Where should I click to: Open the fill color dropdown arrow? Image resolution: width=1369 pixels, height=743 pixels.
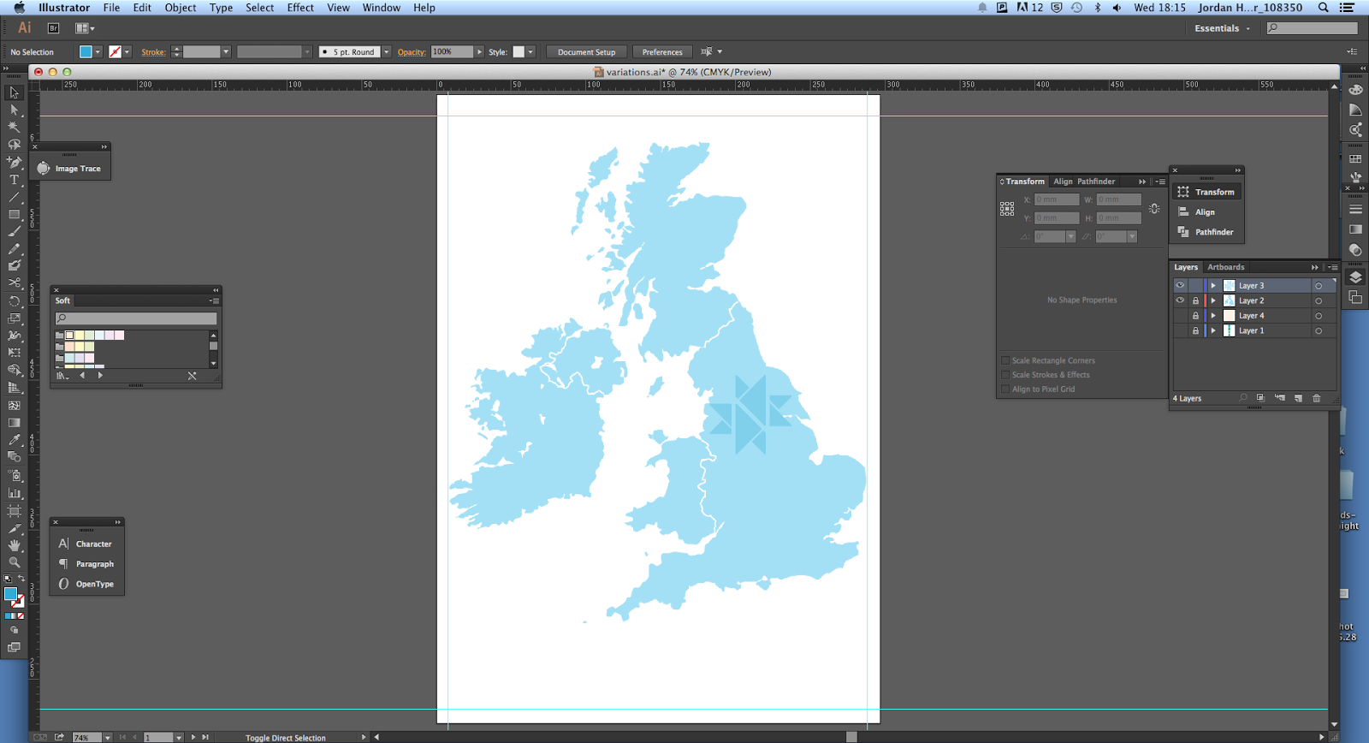tap(98, 52)
